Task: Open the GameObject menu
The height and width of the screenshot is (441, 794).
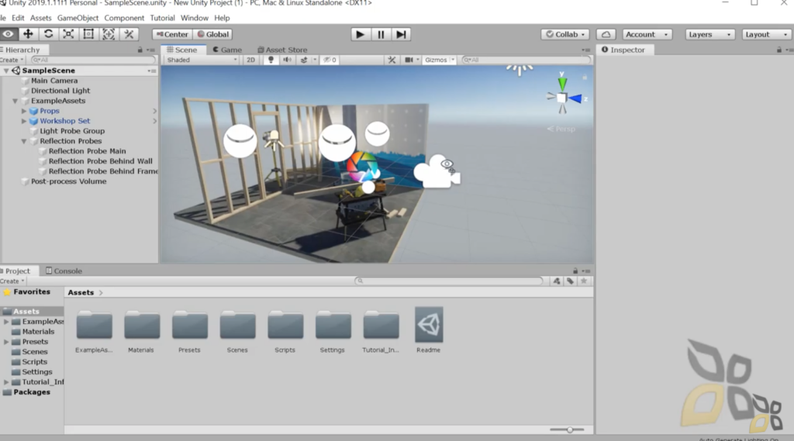Action: tap(78, 18)
